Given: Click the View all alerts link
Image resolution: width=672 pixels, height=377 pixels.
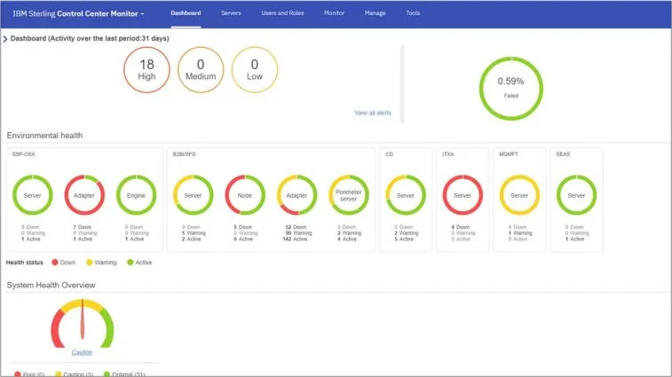Looking at the screenshot, I should (373, 113).
